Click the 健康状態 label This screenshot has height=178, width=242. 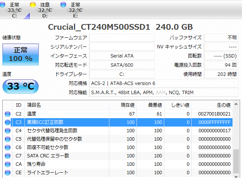(11, 38)
